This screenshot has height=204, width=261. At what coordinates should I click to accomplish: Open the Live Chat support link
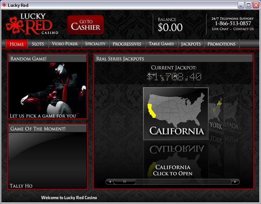pos(220,29)
